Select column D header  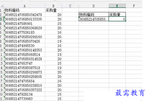[x=94, y=6]
